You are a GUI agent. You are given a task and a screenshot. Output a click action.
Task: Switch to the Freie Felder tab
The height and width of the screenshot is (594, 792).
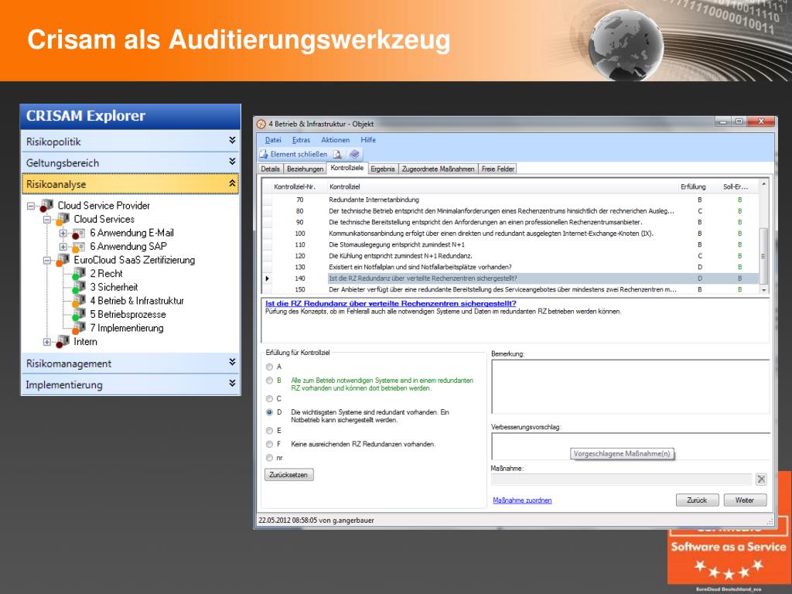click(x=498, y=169)
